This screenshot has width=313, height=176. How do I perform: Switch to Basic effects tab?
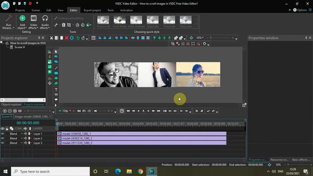(301, 160)
